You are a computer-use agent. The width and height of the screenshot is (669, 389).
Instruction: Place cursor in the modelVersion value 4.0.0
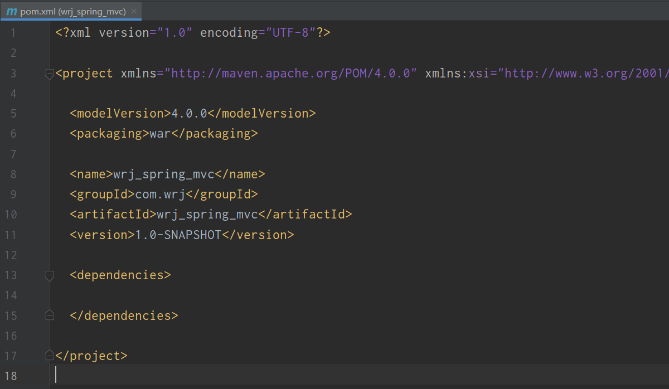click(x=189, y=114)
